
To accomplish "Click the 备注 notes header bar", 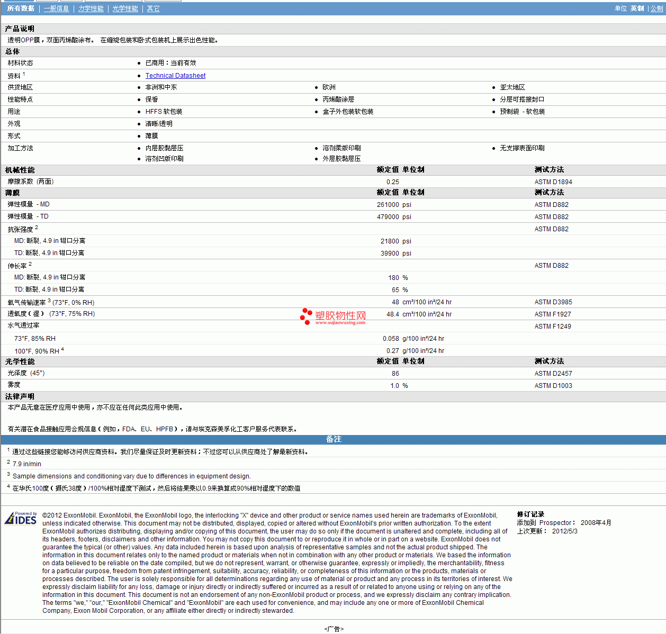I will 334,439.
